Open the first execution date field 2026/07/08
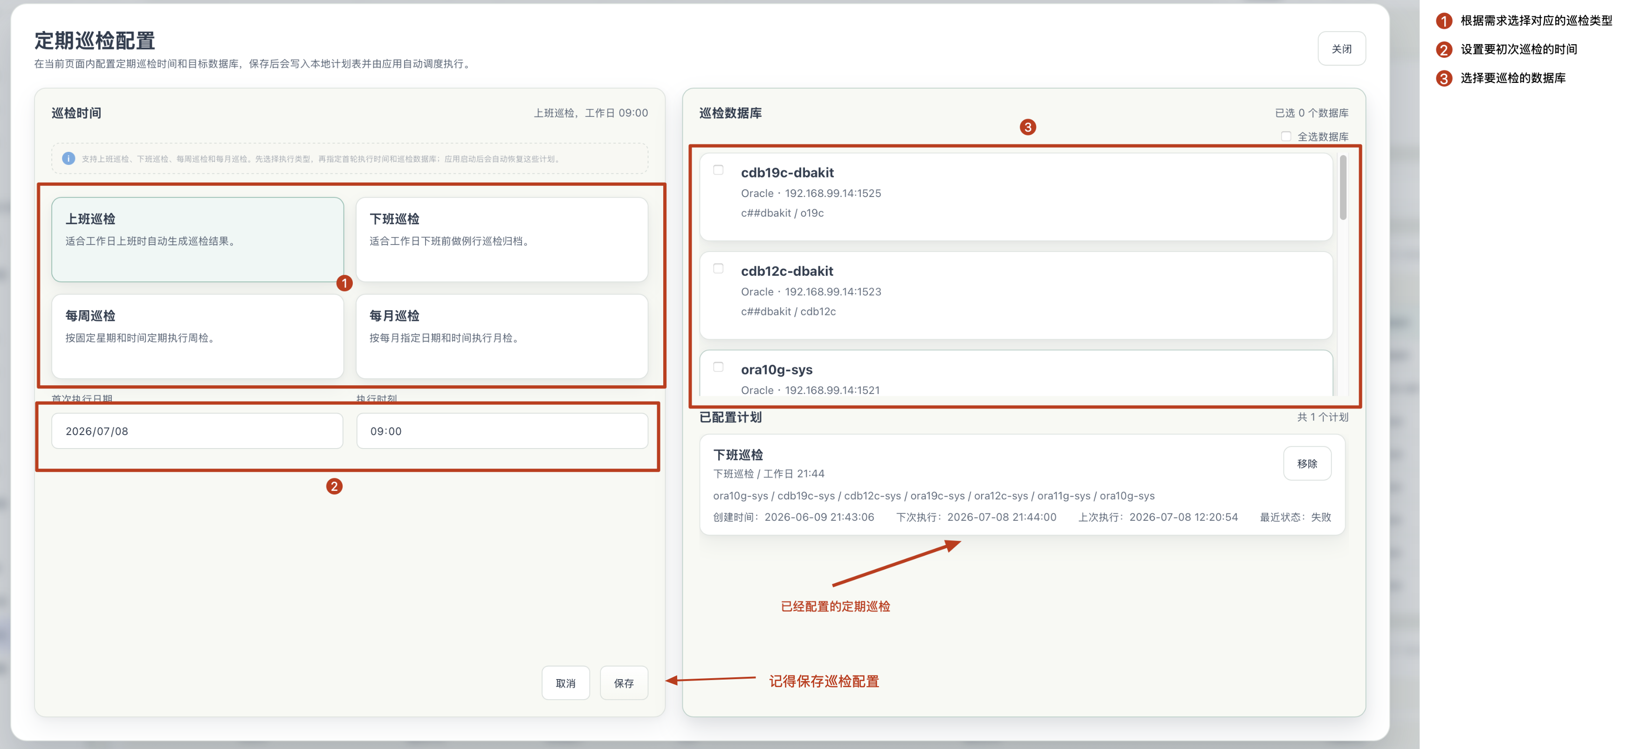Screen dimensions: 1648x749 coord(197,431)
